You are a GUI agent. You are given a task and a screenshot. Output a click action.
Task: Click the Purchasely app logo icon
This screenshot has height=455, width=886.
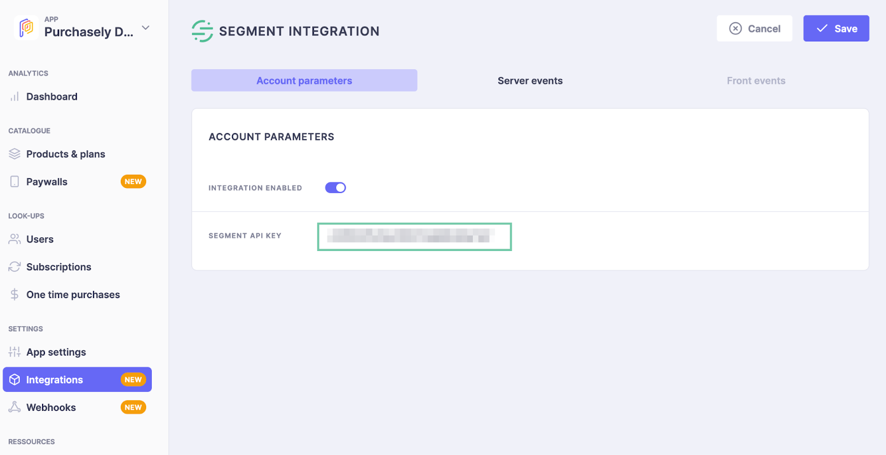tap(26, 27)
